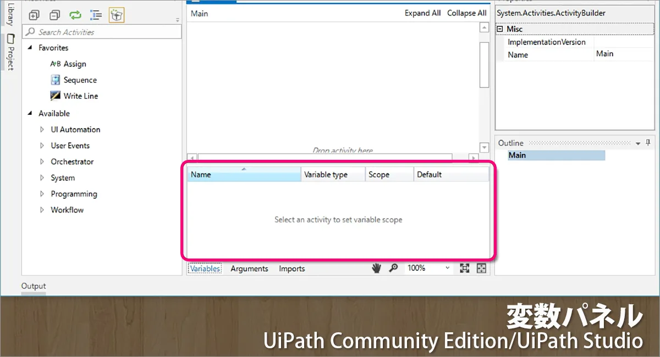This screenshot has width=660, height=357.
Task: Click the designer scroll-down arrow
Action: click(x=484, y=147)
